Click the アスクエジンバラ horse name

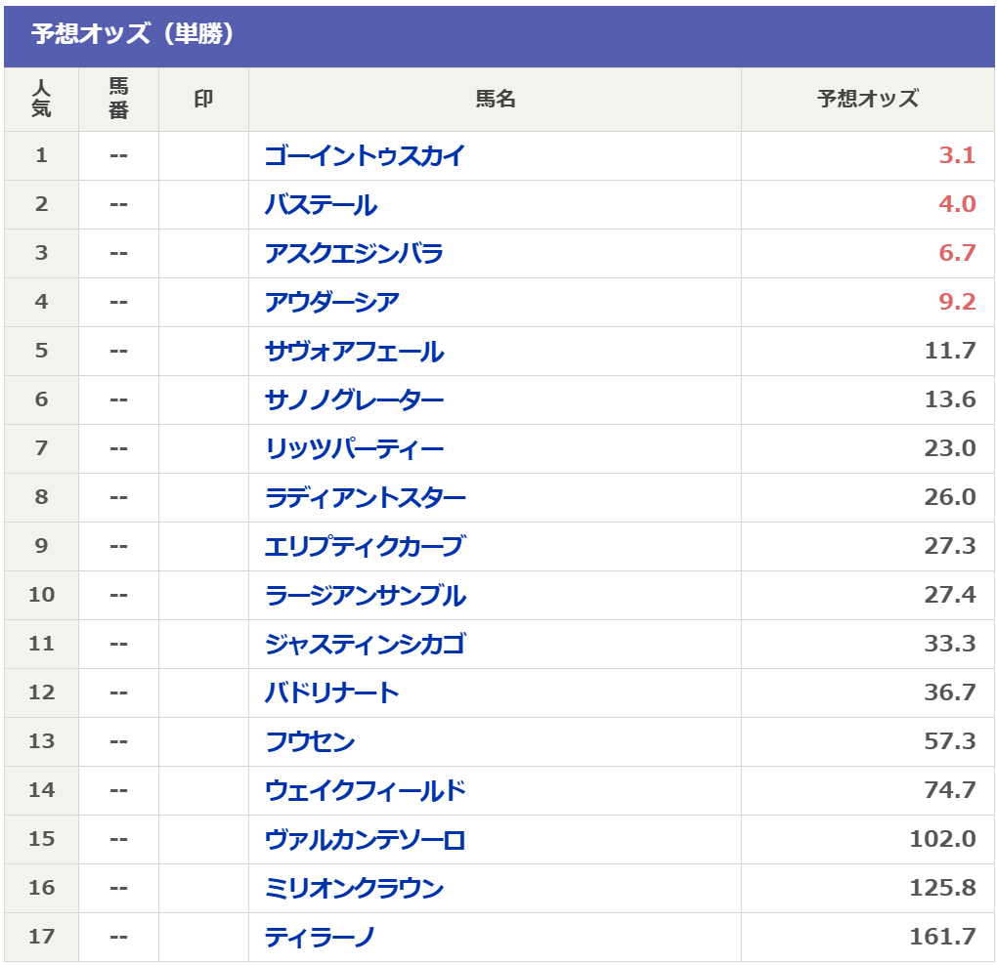pos(354,254)
